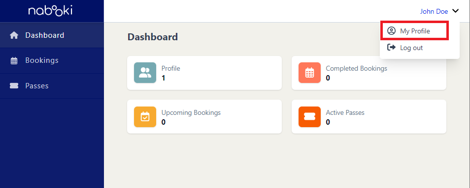Screen dimensions: 470x188
Task: Click the Dashboard page heading
Action: coord(153,37)
